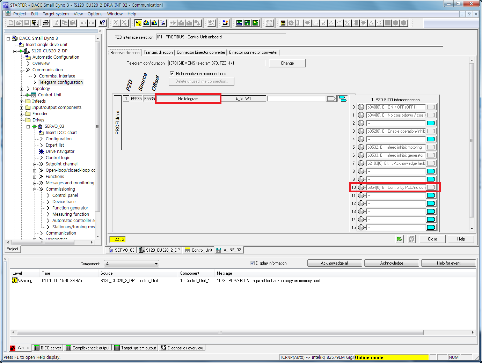Click the Change telegram button
The width and height of the screenshot is (482, 363).
[x=287, y=63]
